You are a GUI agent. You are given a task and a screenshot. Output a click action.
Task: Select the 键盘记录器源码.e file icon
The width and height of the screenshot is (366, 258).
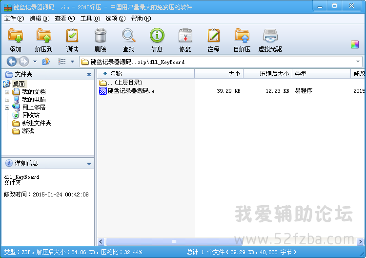(x=102, y=91)
